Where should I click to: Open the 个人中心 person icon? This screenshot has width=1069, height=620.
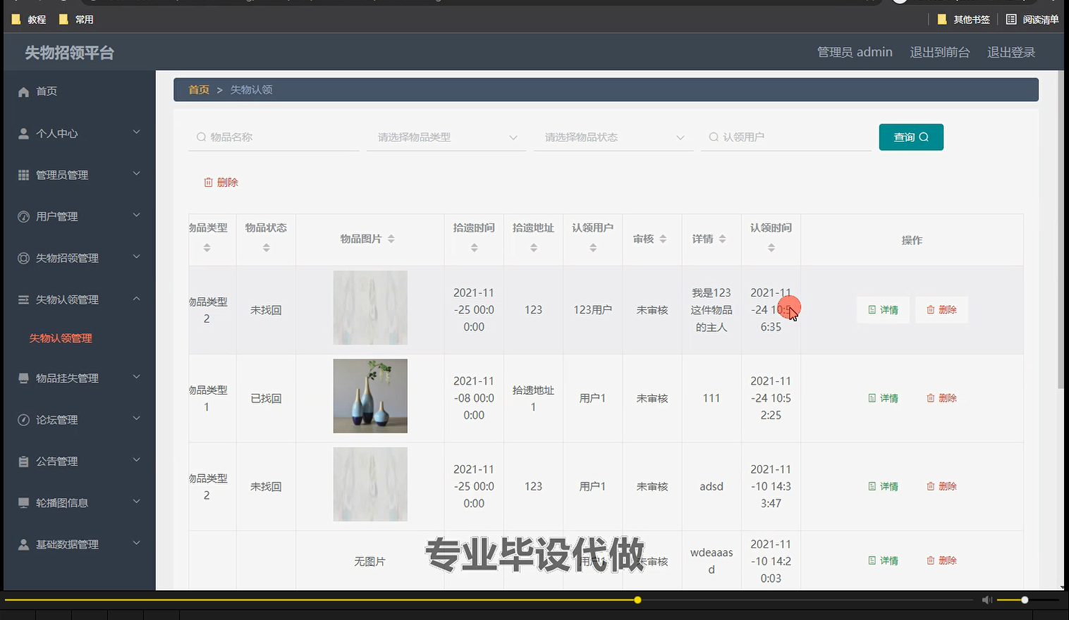pos(23,132)
